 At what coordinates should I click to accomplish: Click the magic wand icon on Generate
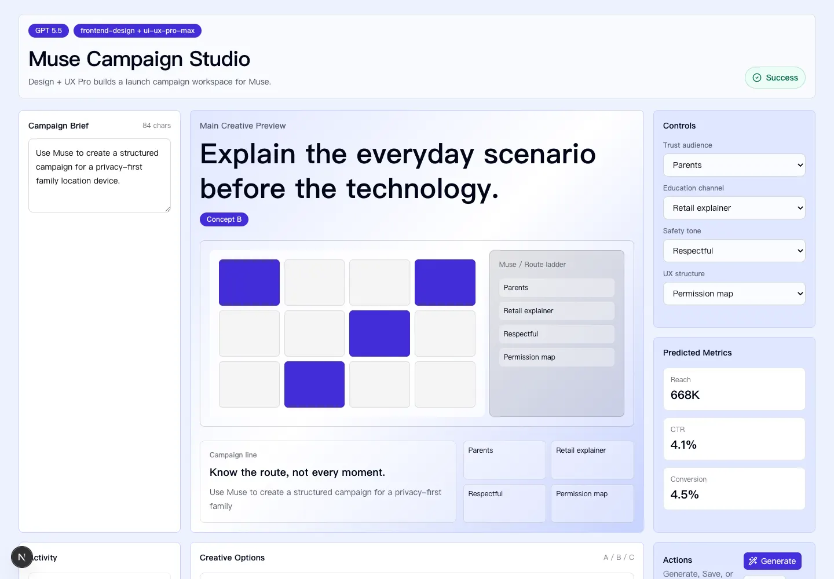point(753,561)
